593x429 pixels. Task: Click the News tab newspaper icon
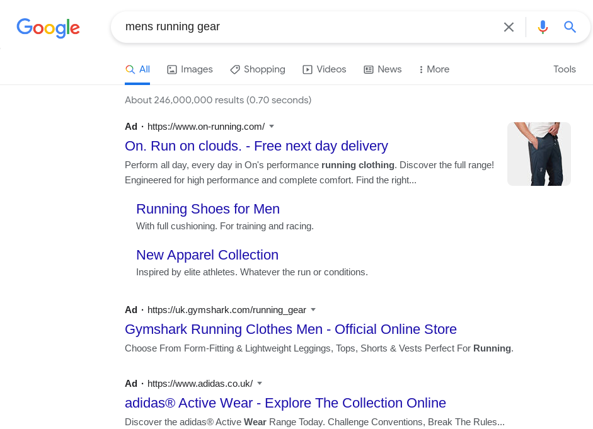coord(369,69)
